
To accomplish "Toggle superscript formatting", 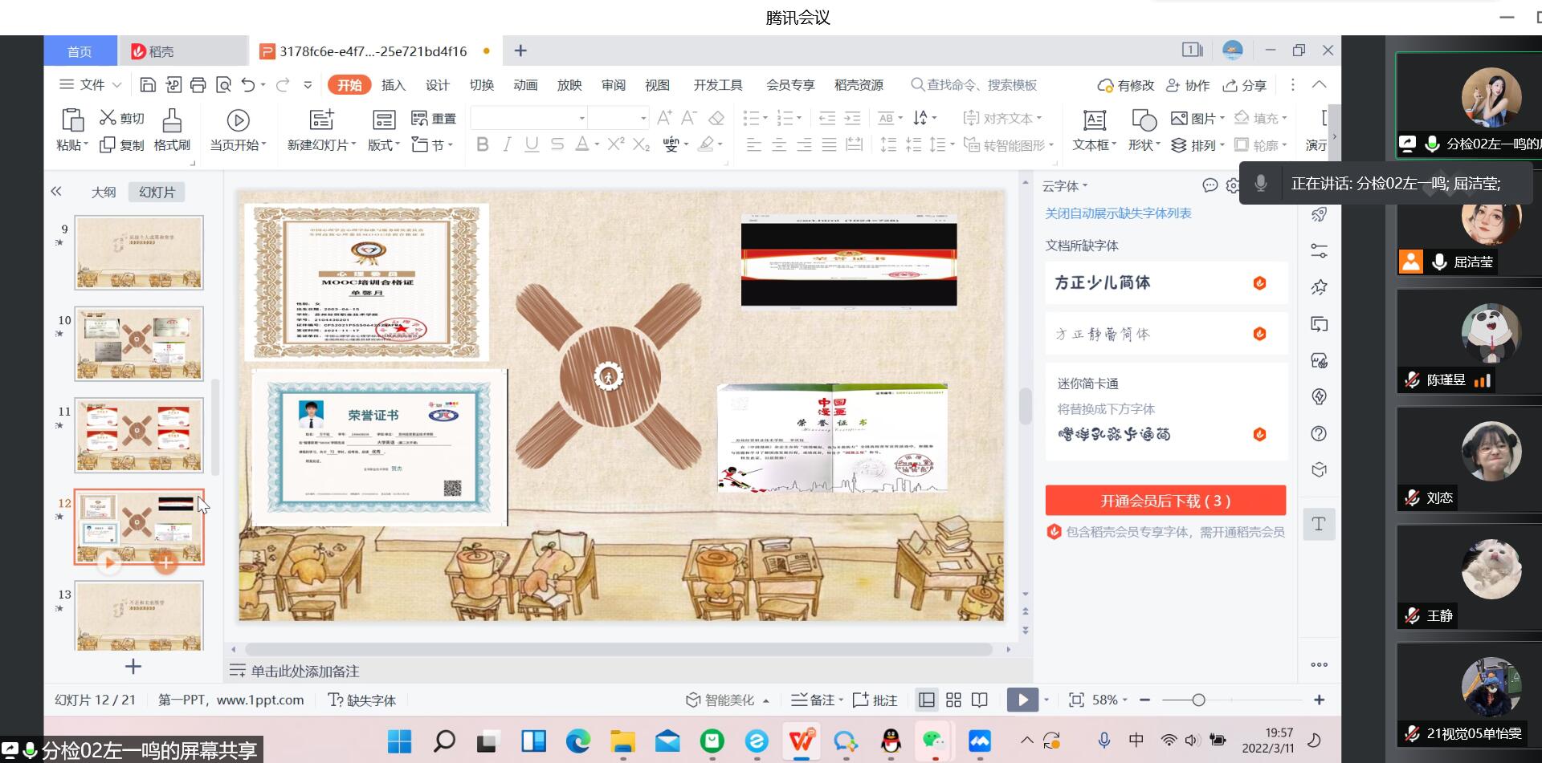I will pyautogui.click(x=616, y=144).
